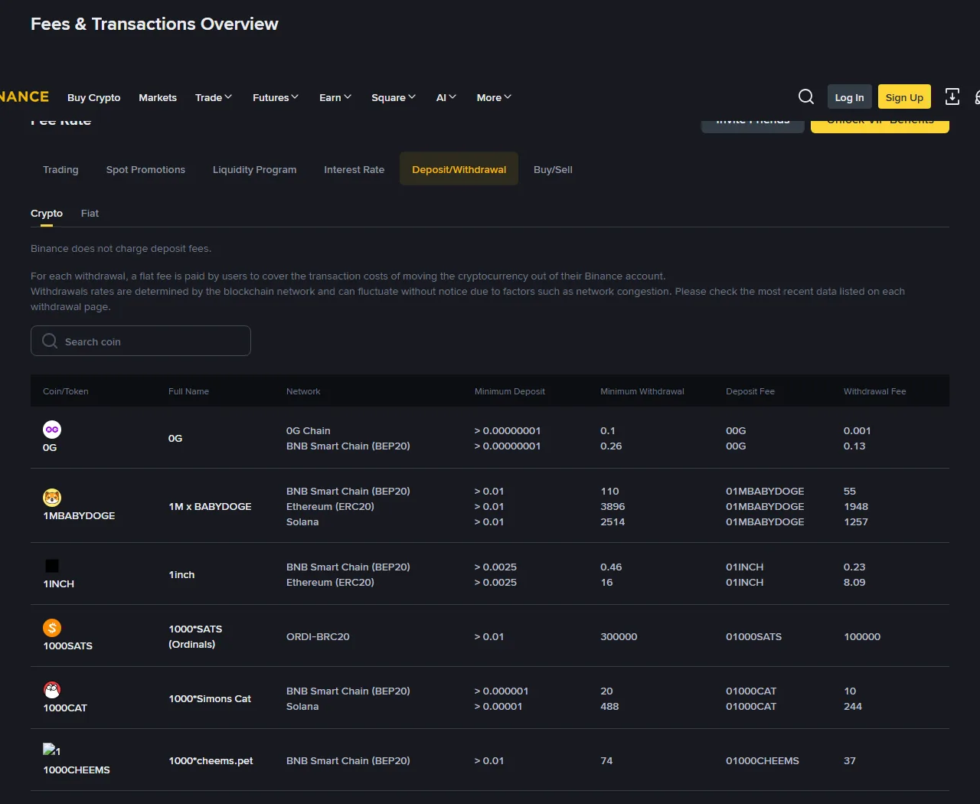Switch to the Liquidity Program tab
Image resolution: width=980 pixels, height=804 pixels.
coord(254,169)
